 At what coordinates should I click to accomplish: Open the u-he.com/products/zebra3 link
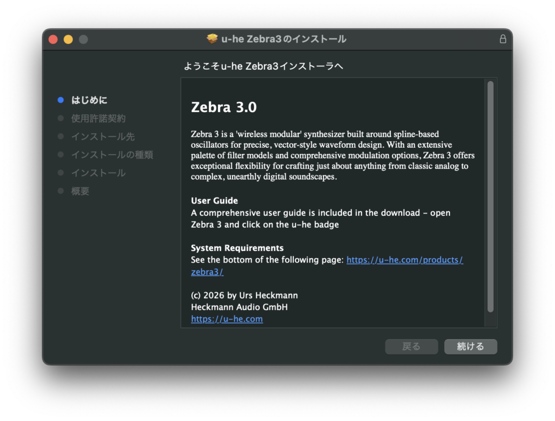404,260
